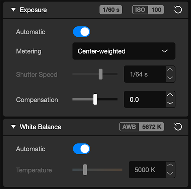The width and height of the screenshot is (191, 189).
Task: Click the Compensation slider handle
Action: pyautogui.click(x=95, y=99)
